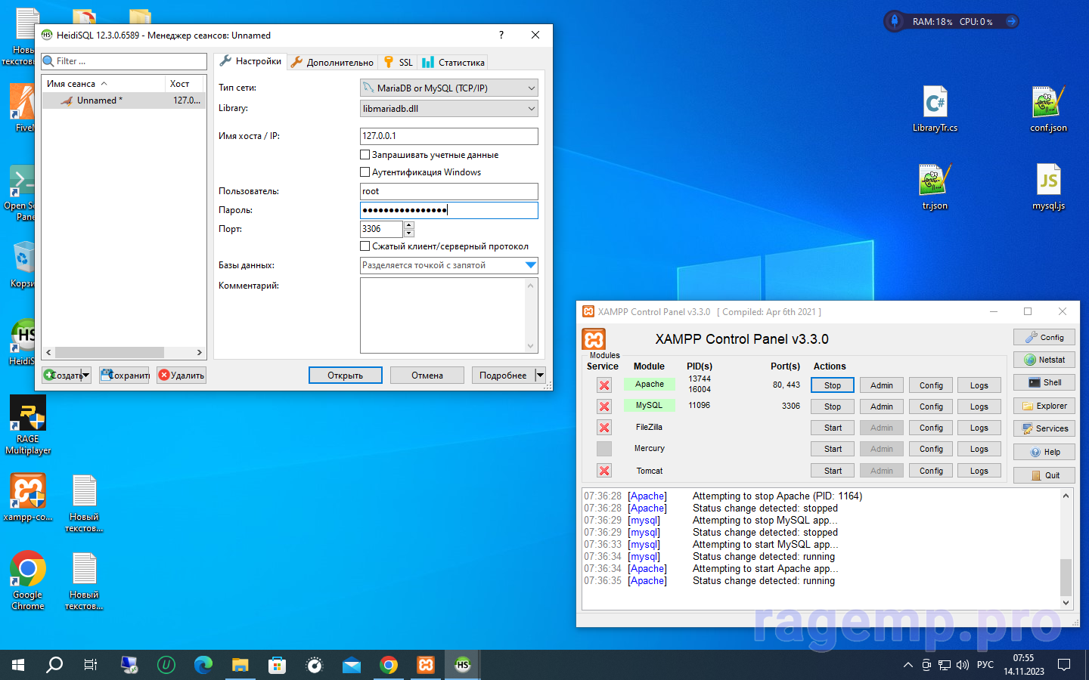
Task: Enable compressed client/server protocol checkbox
Action: [365, 246]
